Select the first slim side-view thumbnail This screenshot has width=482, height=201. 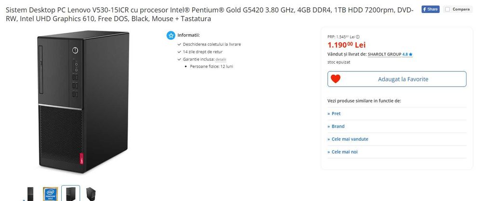point(30,194)
